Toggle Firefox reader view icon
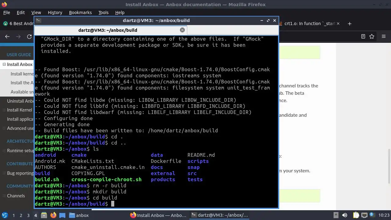Viewport: 391px width, 220px height. [363, 36]
